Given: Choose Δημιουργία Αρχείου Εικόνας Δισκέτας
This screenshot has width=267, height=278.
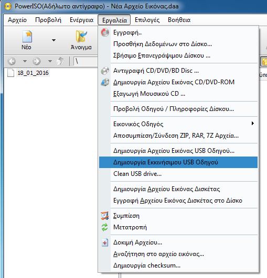Looking at the screenshot, I should [178, 189].
